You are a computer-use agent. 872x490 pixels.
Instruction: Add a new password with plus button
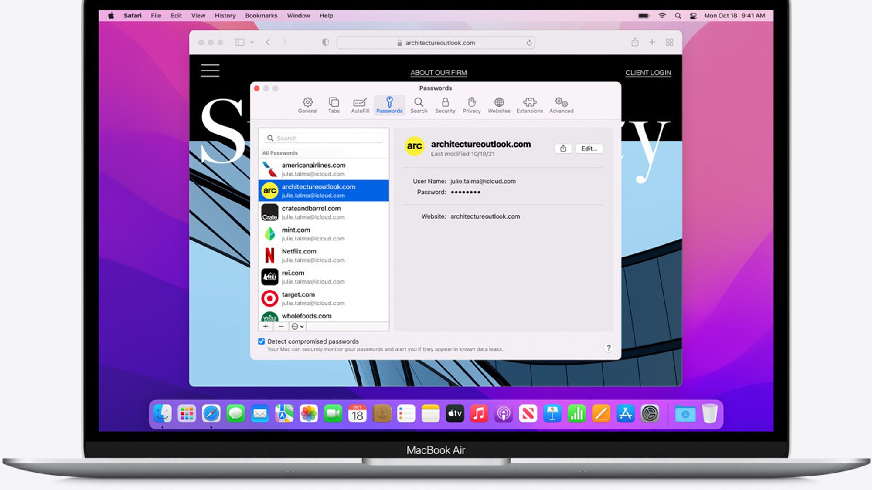click(266, 327)
